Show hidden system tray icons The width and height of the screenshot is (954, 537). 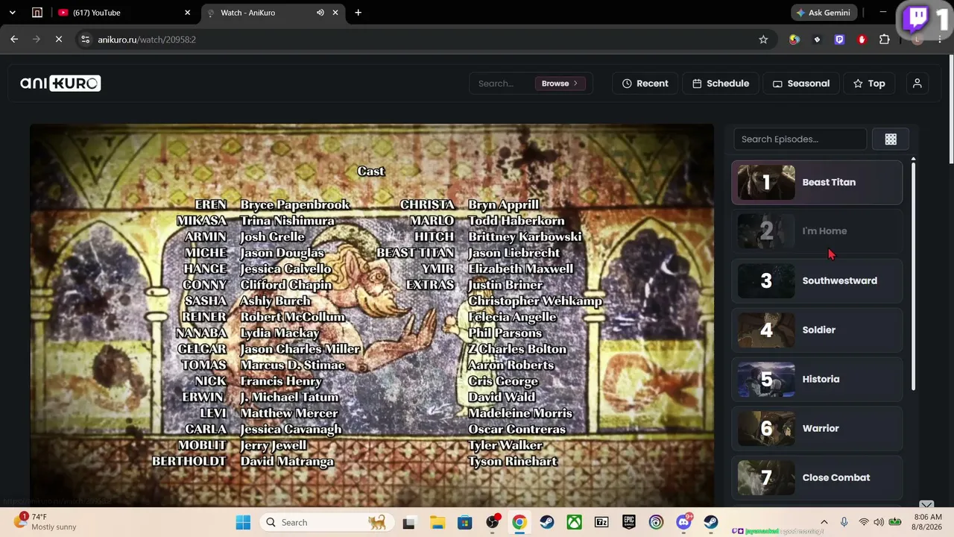pyautogui.click(x=824, y=523)
